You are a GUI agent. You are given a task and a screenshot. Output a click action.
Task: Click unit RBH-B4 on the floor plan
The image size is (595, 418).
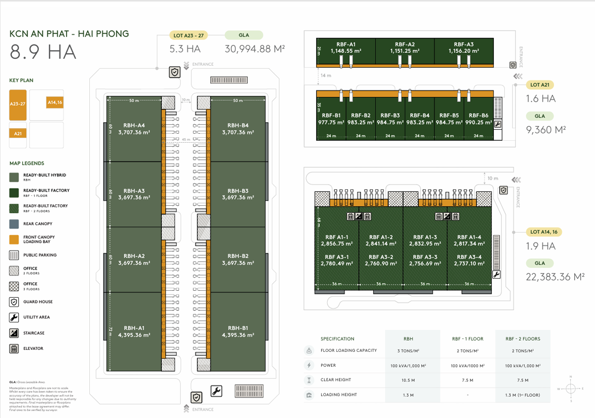(238, 129)
